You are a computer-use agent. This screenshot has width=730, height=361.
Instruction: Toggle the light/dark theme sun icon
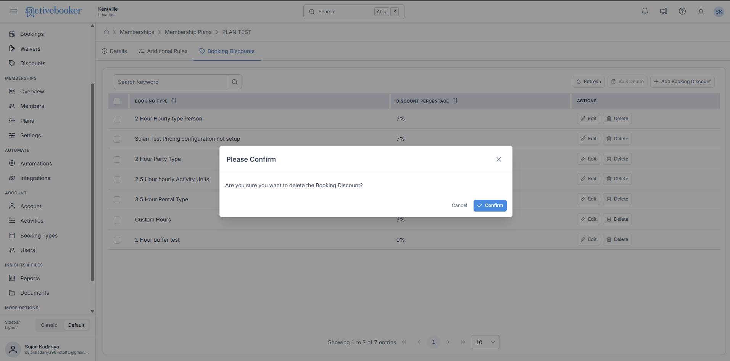click(x=701, y=11)
